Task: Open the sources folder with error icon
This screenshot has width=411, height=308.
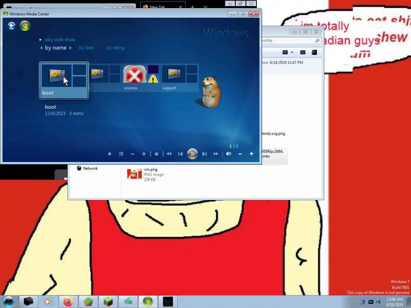Action: 141,78
